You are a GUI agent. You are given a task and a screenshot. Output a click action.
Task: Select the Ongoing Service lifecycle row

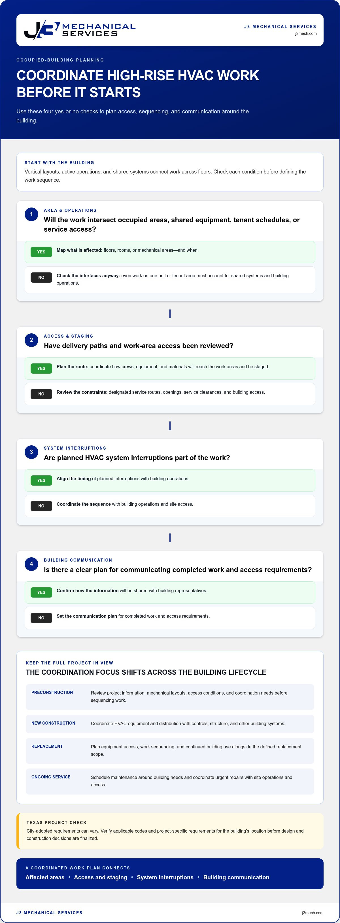[x=170, y=782]
